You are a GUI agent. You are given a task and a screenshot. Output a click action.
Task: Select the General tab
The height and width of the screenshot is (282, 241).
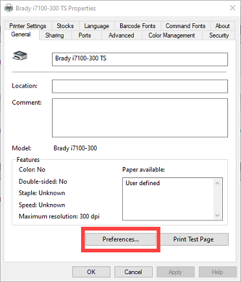coord(21,34)
